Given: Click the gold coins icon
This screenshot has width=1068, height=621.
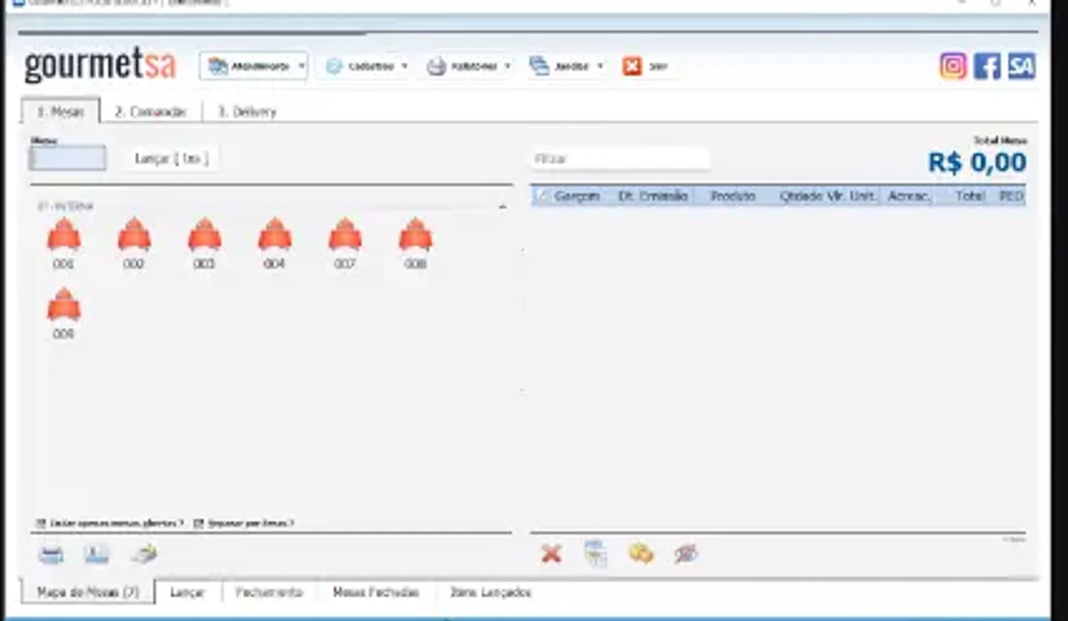Looking at the screenshot, I should coord(641,554).
